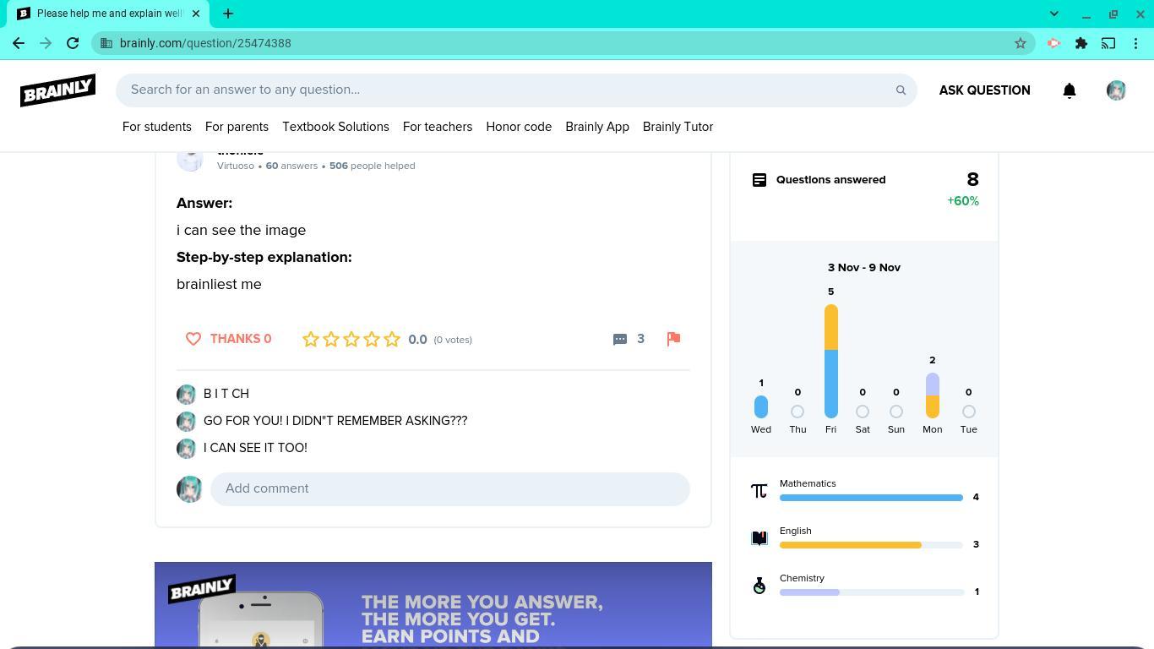Select the Monday bar in the chart
1154x649 pixels.
tap(933, 395)
